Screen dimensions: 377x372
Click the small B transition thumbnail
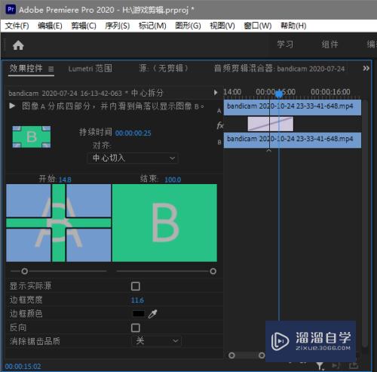[32, 137]
